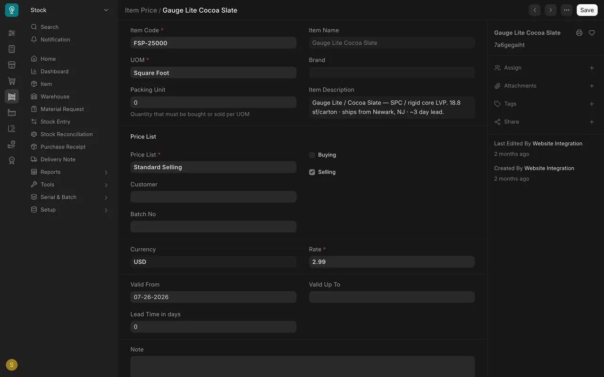The image size is (604, 377).
Task: Go to the next record arrow
Action: (551, 10)
